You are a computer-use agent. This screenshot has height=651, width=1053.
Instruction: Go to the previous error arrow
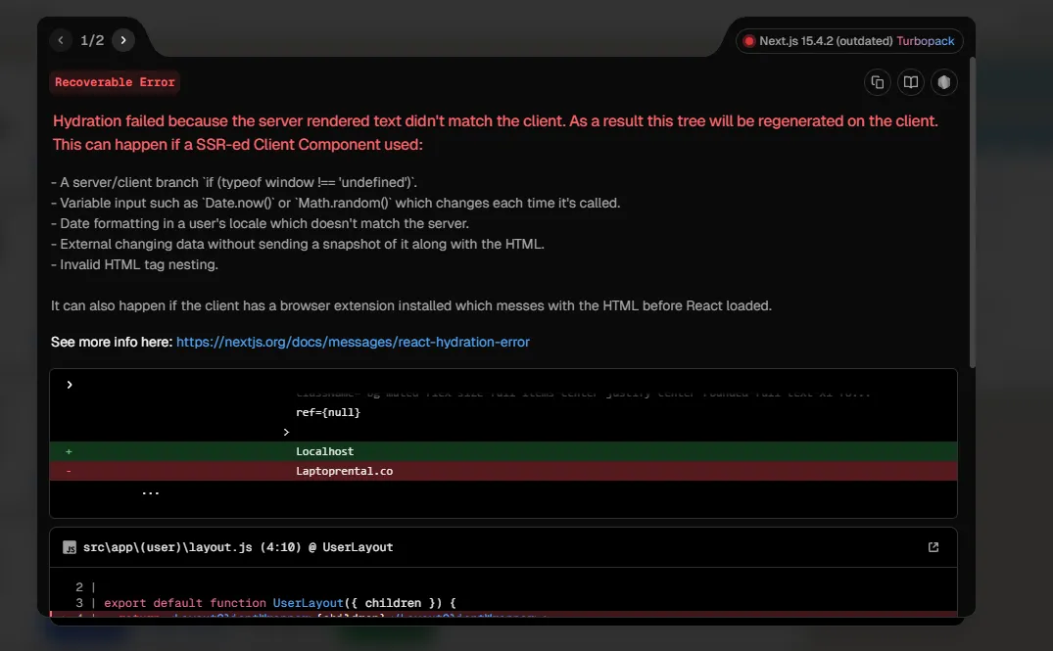(x=62, y=40)
